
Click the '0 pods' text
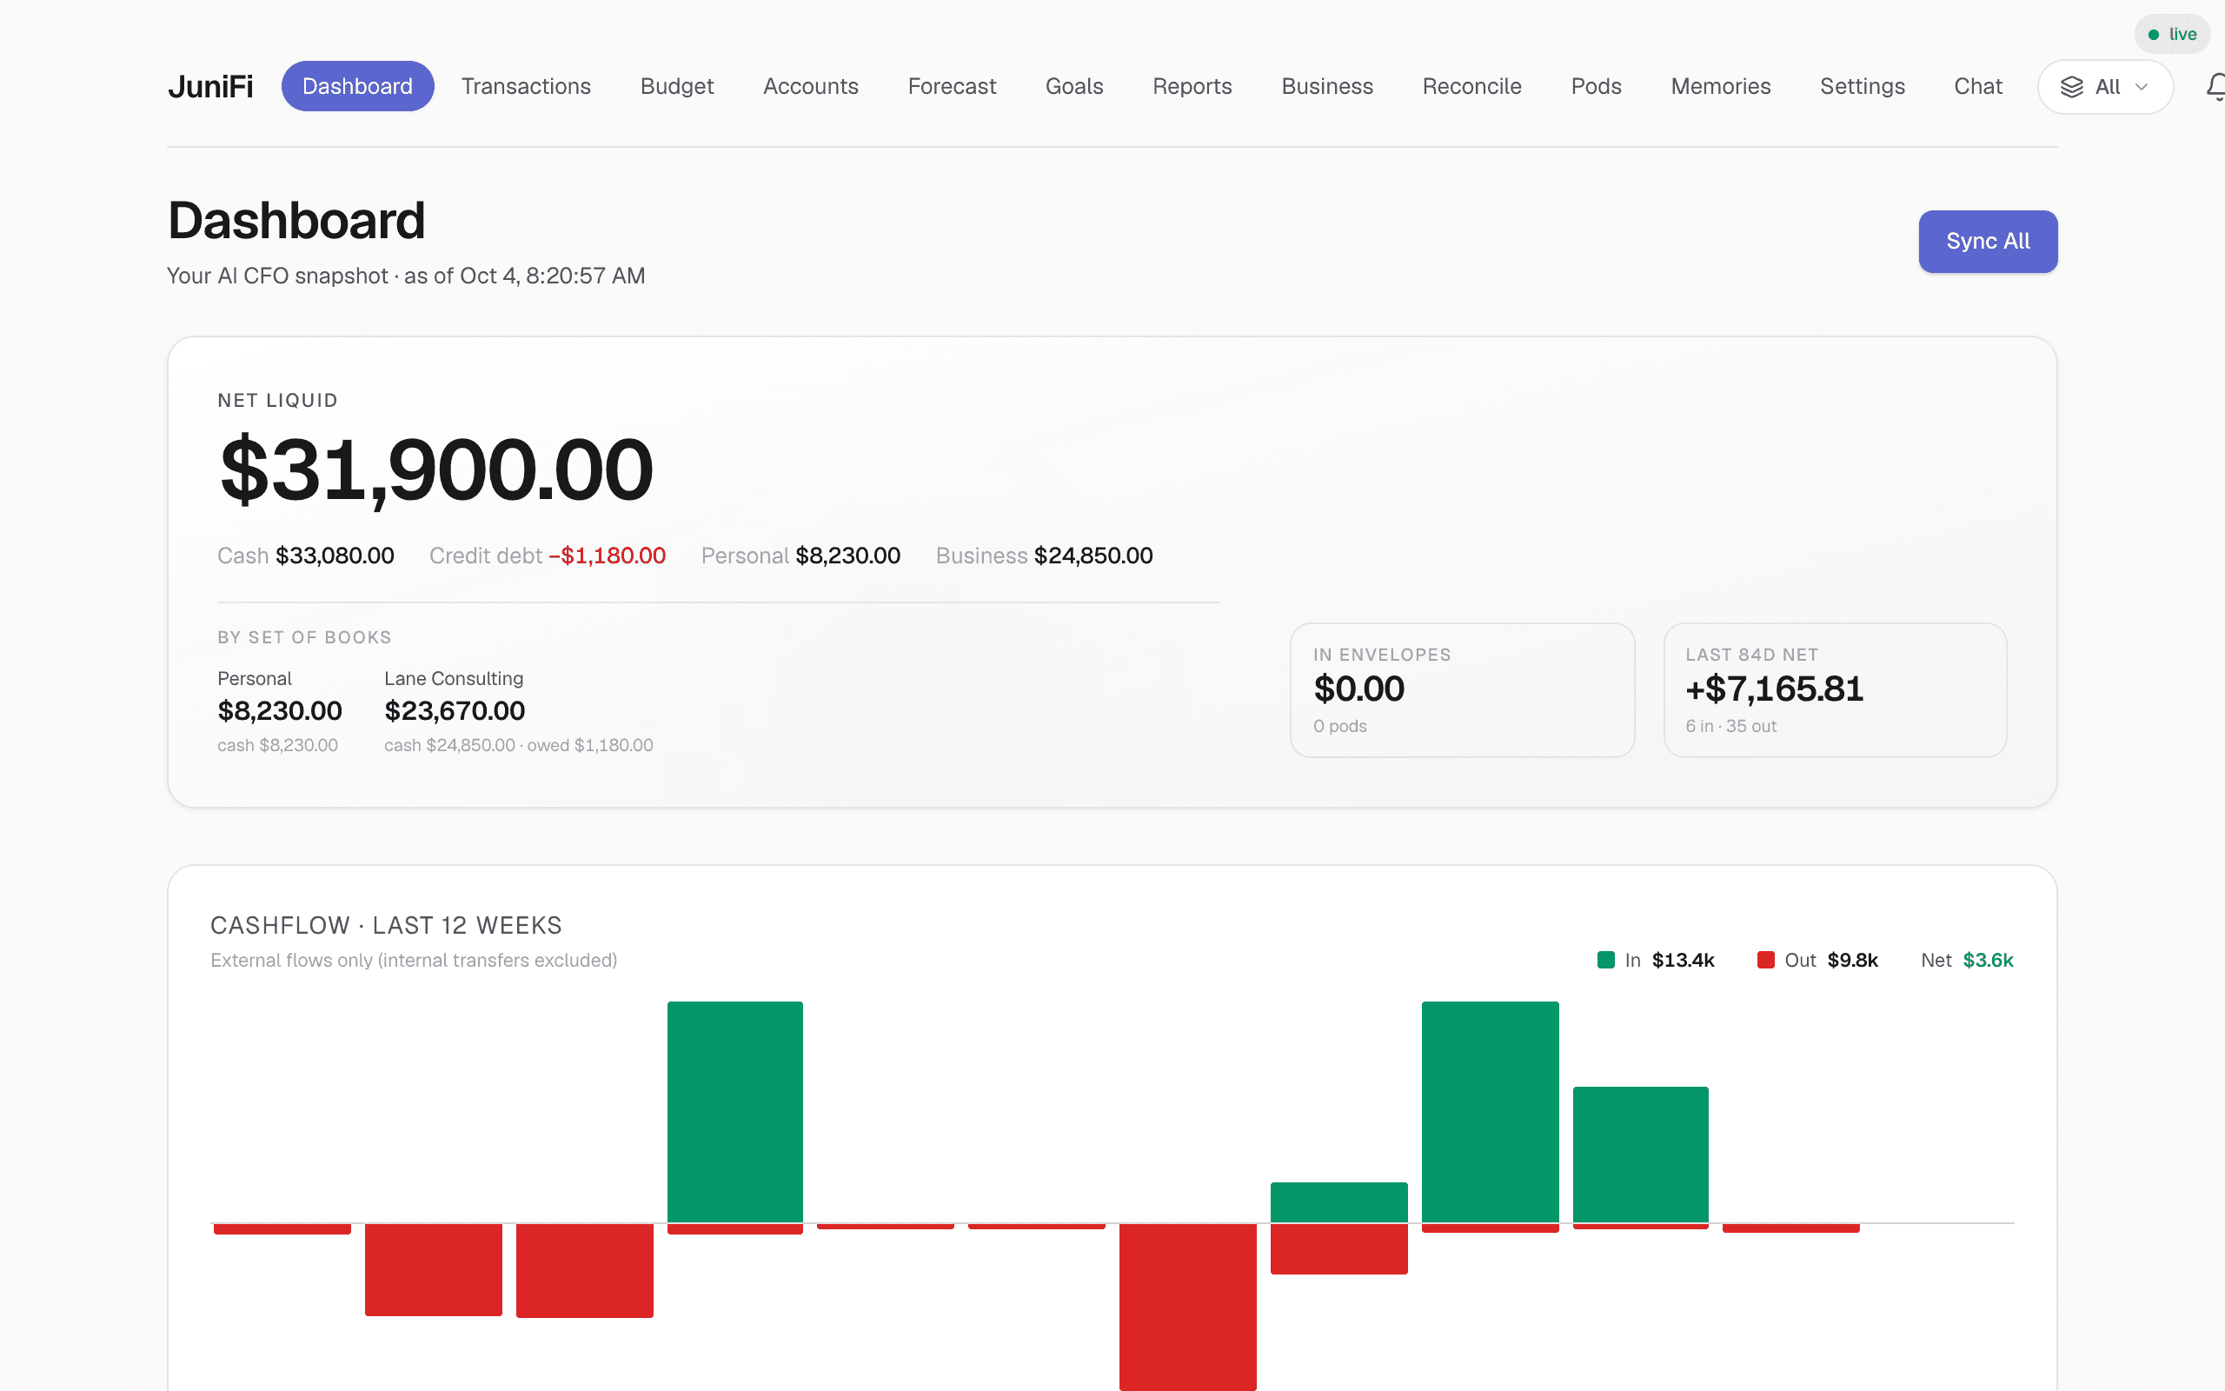coord(1339,726)
